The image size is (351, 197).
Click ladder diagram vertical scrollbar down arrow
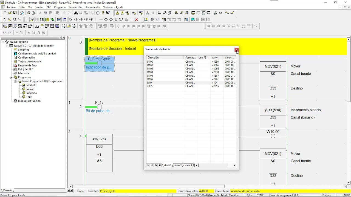pyautogui.click(x=349, y=182)
